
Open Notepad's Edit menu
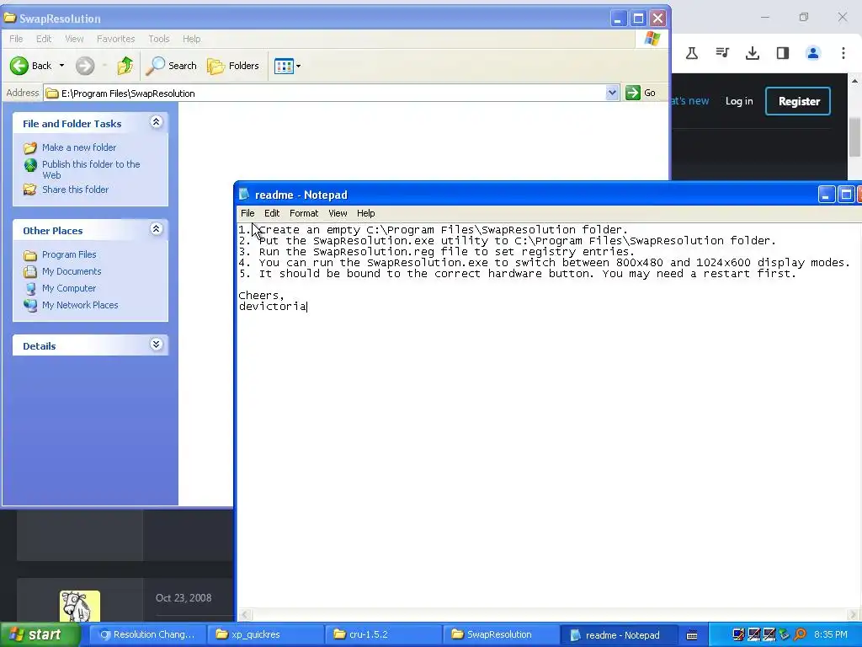point(272,213)
